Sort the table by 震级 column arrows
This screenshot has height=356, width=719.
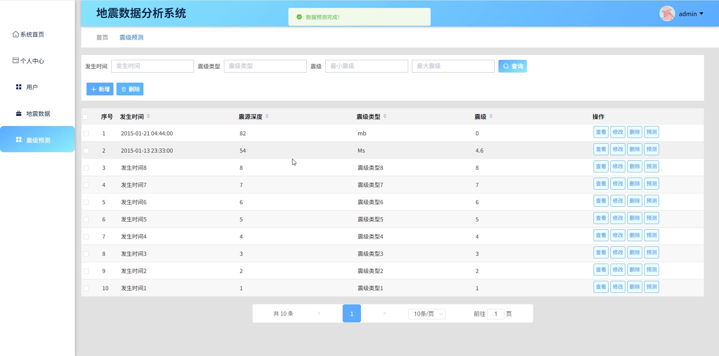coord(491,116)
